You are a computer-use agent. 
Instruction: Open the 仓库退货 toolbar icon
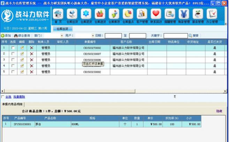[86, 14]
